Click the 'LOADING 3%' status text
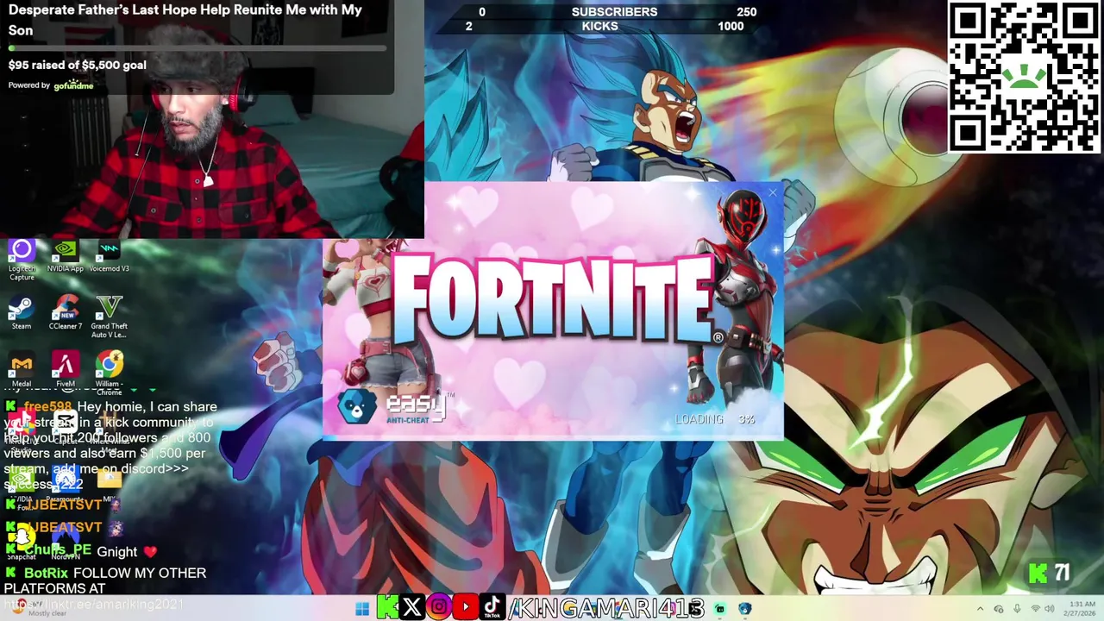The image size is (1104, 621). tap(715, 419)
